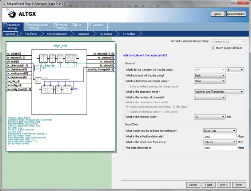Image resolution: width=251 pixels, height=191 pixels.
Task: Select the Single deserializer block width radio
Action: 127,107
